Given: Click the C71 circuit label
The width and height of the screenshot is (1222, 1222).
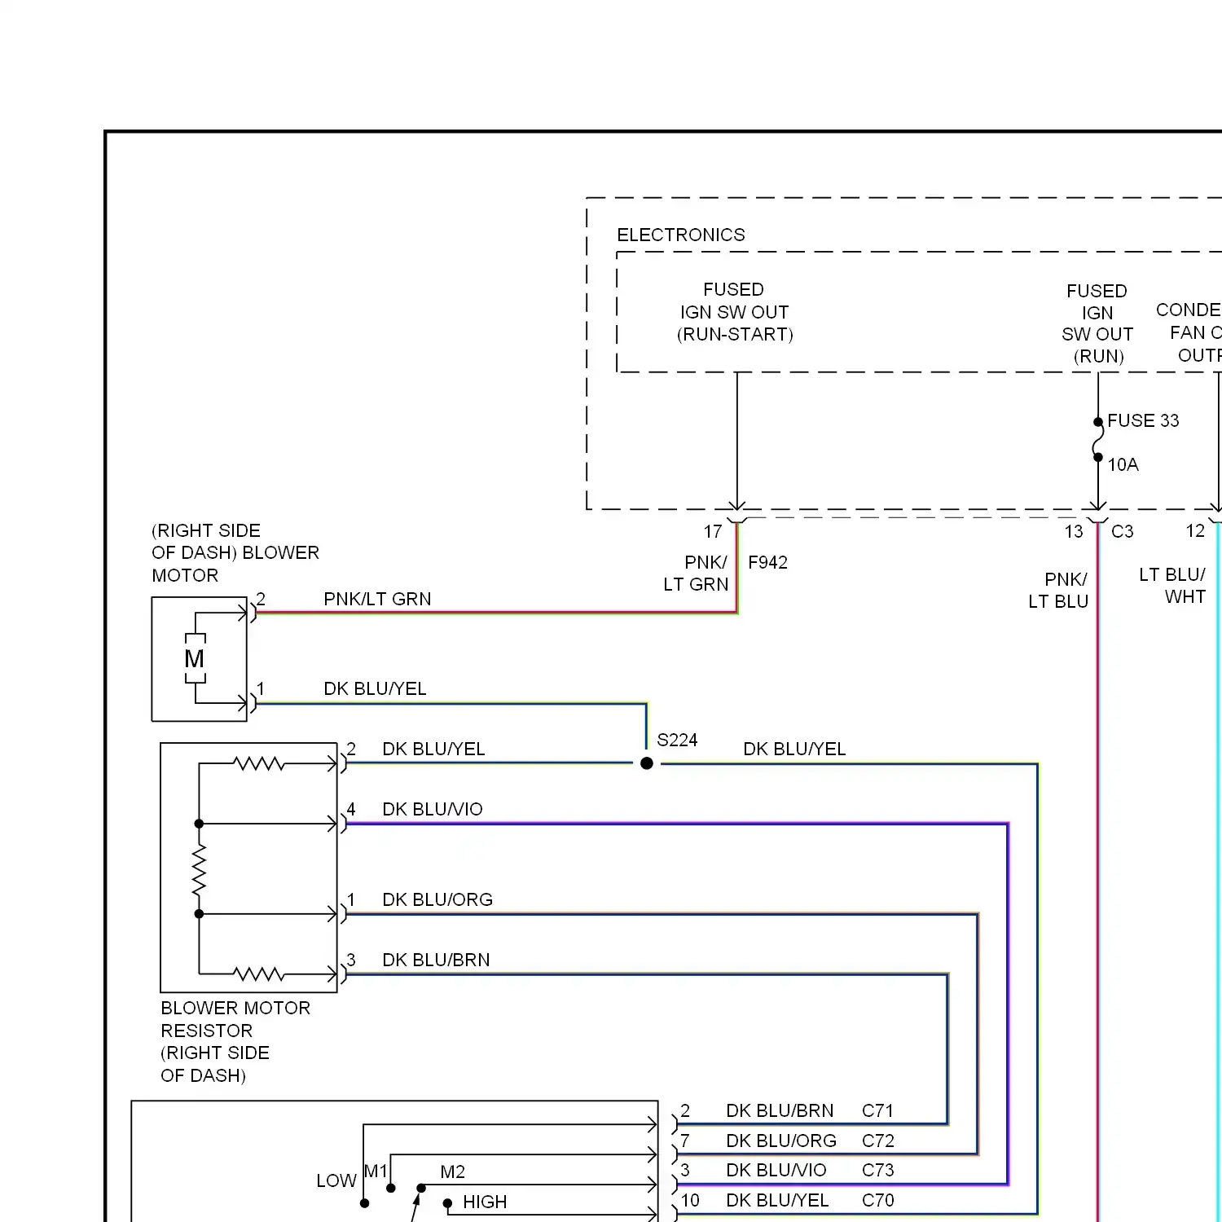Looking at the screenshot, I should (x=877, y=1111).
